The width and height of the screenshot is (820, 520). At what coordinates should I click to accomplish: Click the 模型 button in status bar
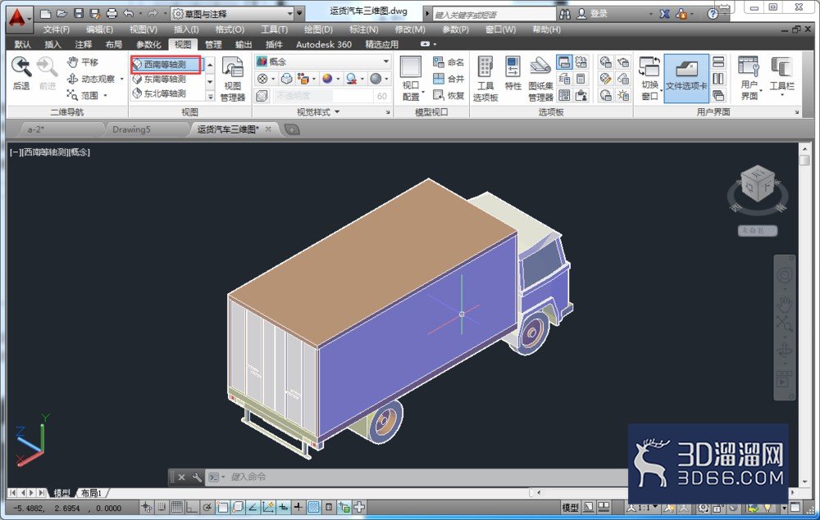(x=570, y=507)
